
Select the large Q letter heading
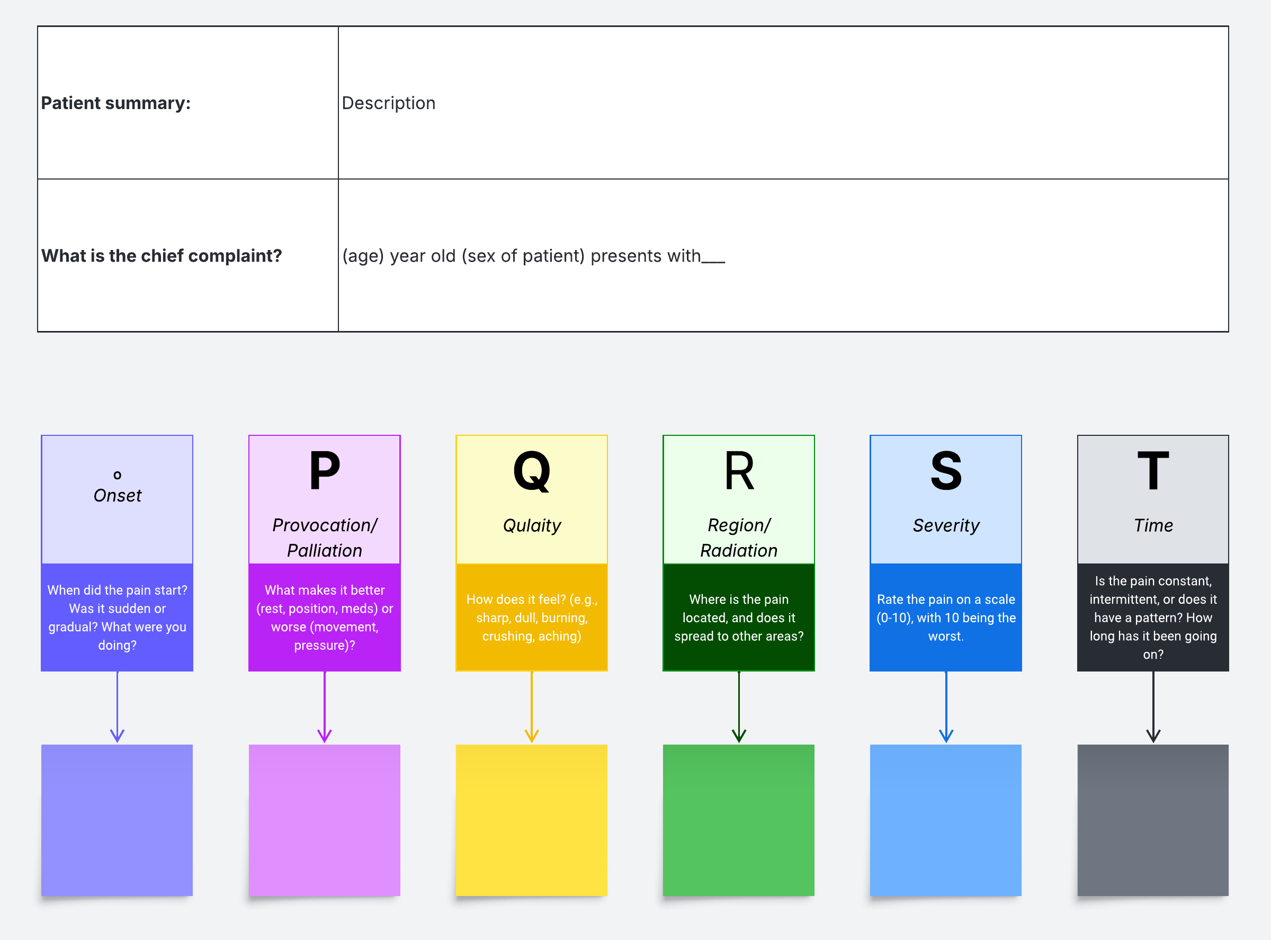tap(531, 471)
